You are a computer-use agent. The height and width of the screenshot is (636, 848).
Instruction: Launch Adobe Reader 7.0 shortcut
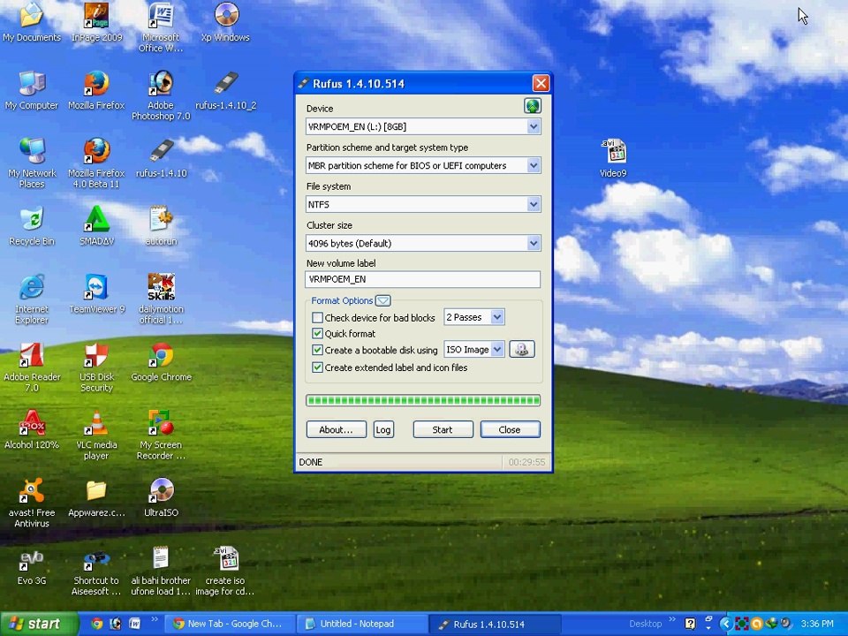coord(32,367)
